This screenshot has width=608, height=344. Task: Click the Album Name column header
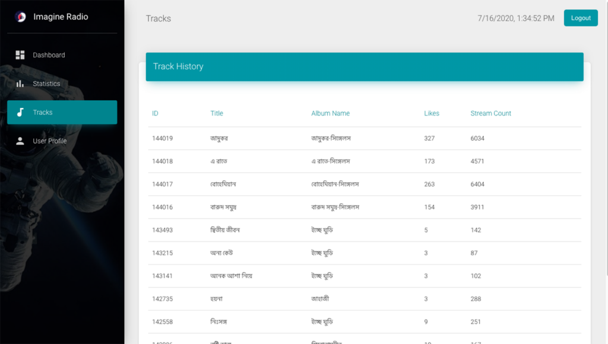coord(330,113)
